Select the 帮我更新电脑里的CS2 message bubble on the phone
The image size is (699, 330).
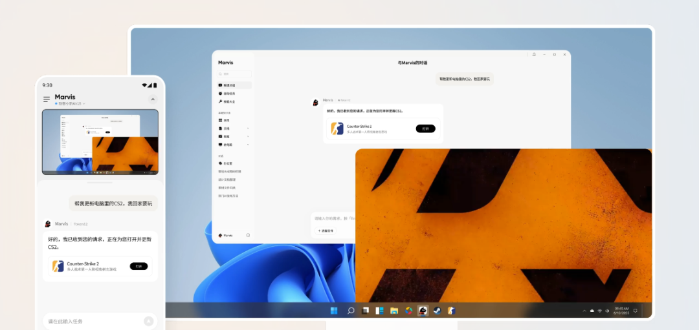tap(113, 203)
